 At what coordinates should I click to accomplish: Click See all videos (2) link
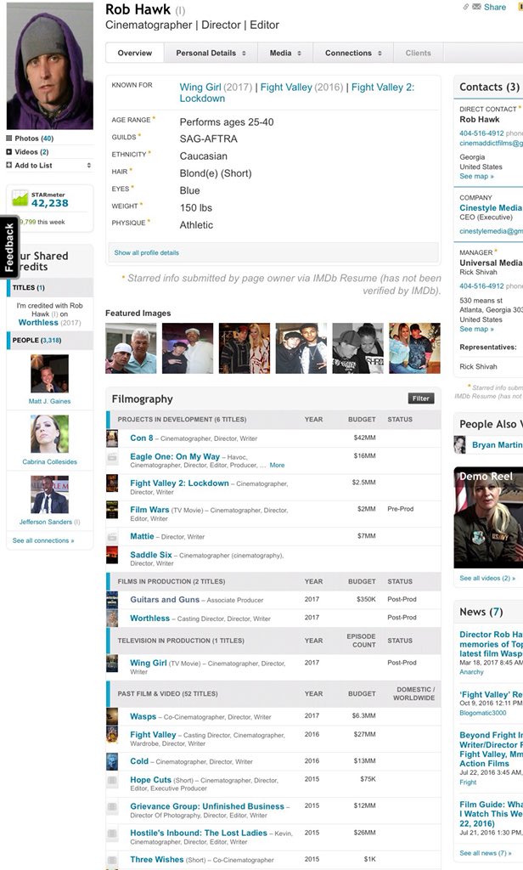coord(487,578)
